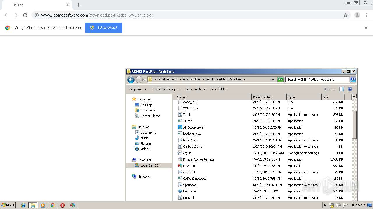Image resolution: width=373 pixels, height=209 pixels.
Task: Refresh the Explorer folder view
Action: [280, 79]
